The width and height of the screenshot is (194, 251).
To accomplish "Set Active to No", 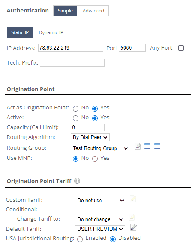I will pos(75,118).
